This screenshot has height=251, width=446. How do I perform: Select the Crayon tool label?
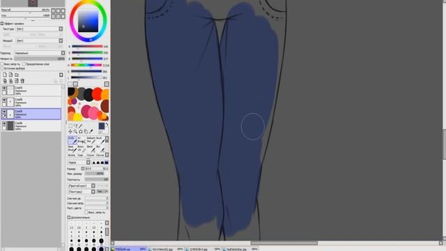tap(91, 155)
